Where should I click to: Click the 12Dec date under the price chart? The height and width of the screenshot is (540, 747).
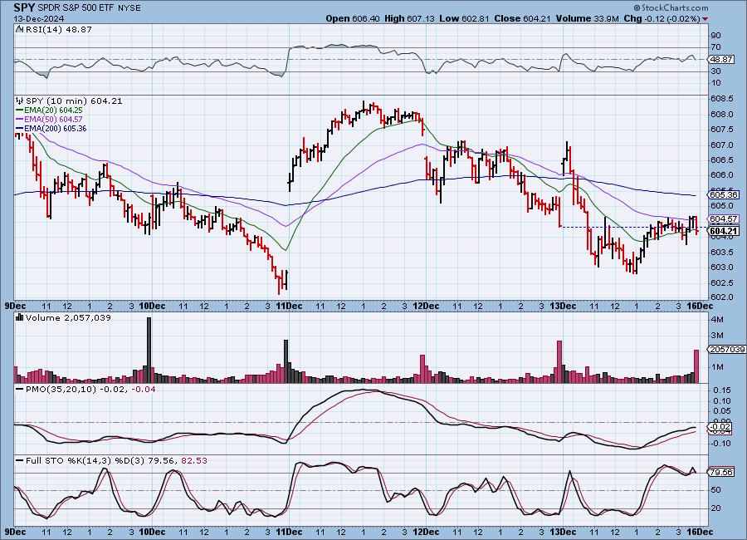[x=426, y=306]
